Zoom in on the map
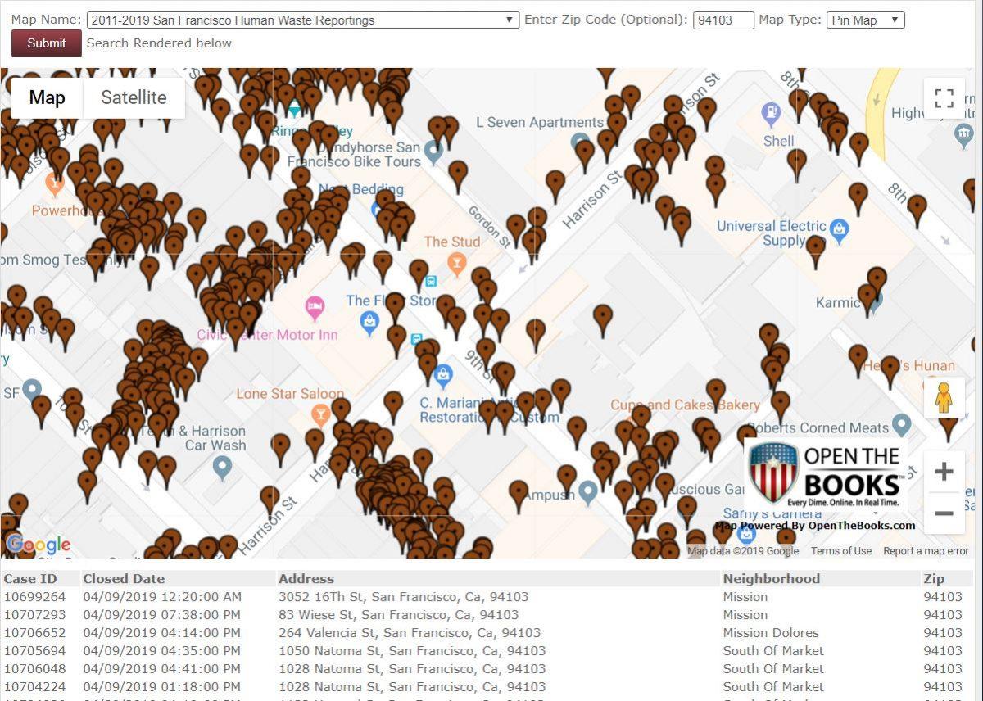Image resolution: width=983 pixels, height=701 pixels. click(x=944, y=472)
